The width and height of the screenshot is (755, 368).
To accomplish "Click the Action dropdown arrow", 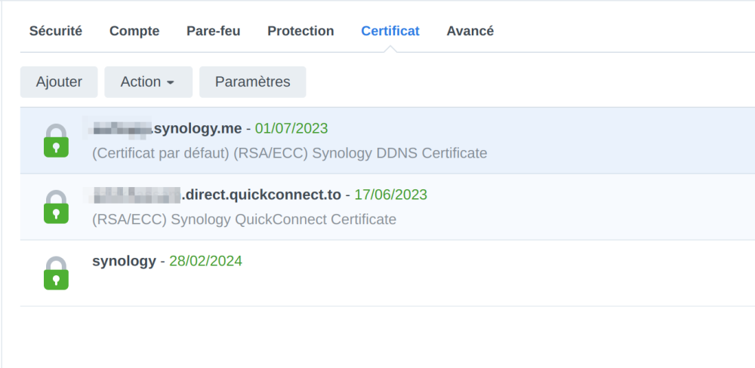I will 171,83.
